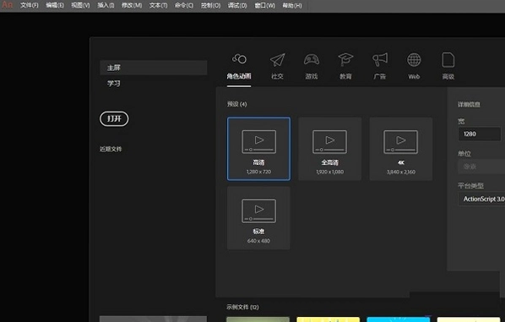Open the yellow sample file thumbnail
This screenshot has height=322, width=505.
(x=329, y=319)
